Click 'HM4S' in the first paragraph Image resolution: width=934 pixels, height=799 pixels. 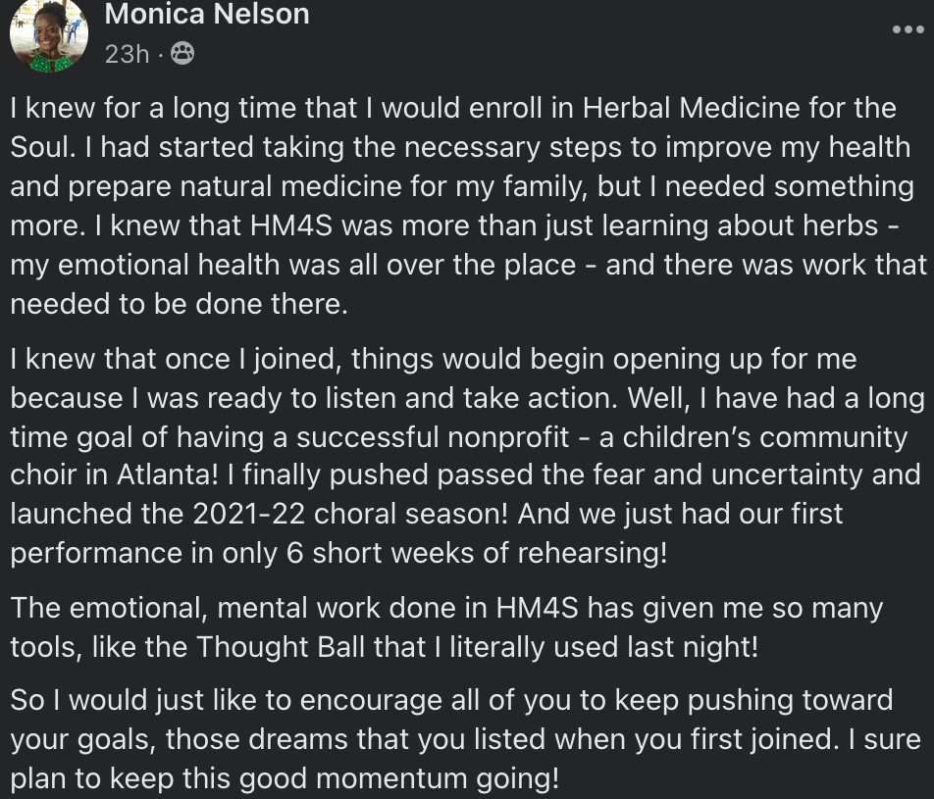click(290, 225)
